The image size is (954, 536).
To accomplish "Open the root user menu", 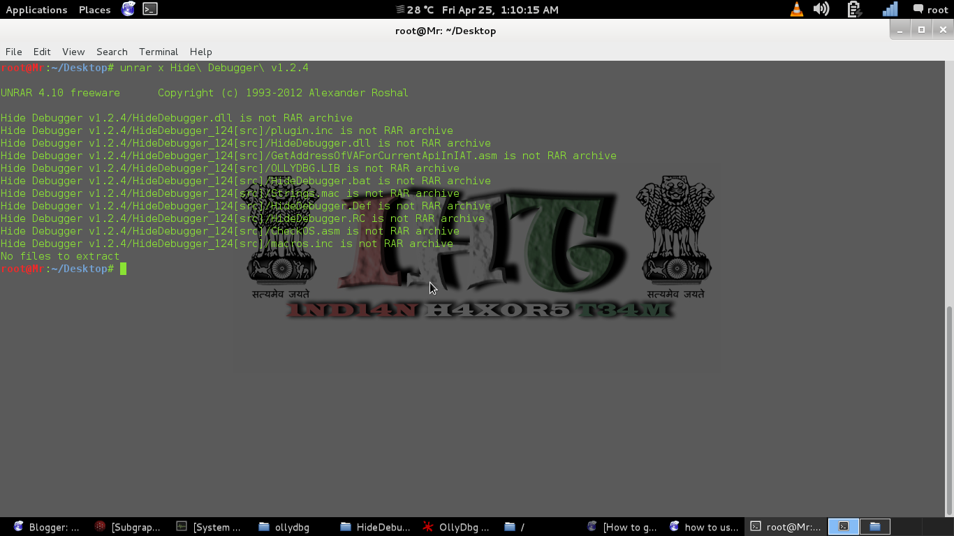I will (937, 10).
